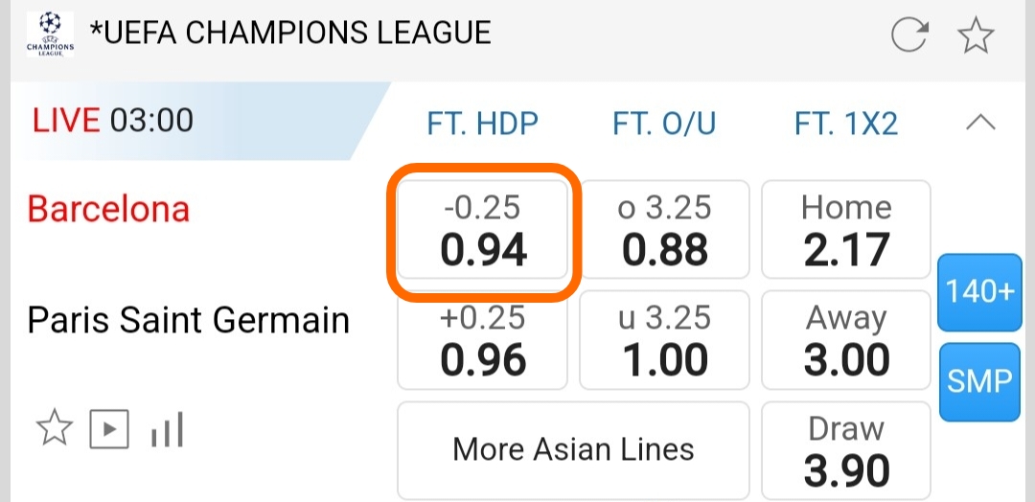Toggle favorite star for Barcelona match

tap(54, 428)
